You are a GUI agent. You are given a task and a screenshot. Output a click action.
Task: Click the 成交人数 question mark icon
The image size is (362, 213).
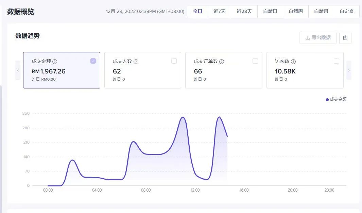[135, 61]
